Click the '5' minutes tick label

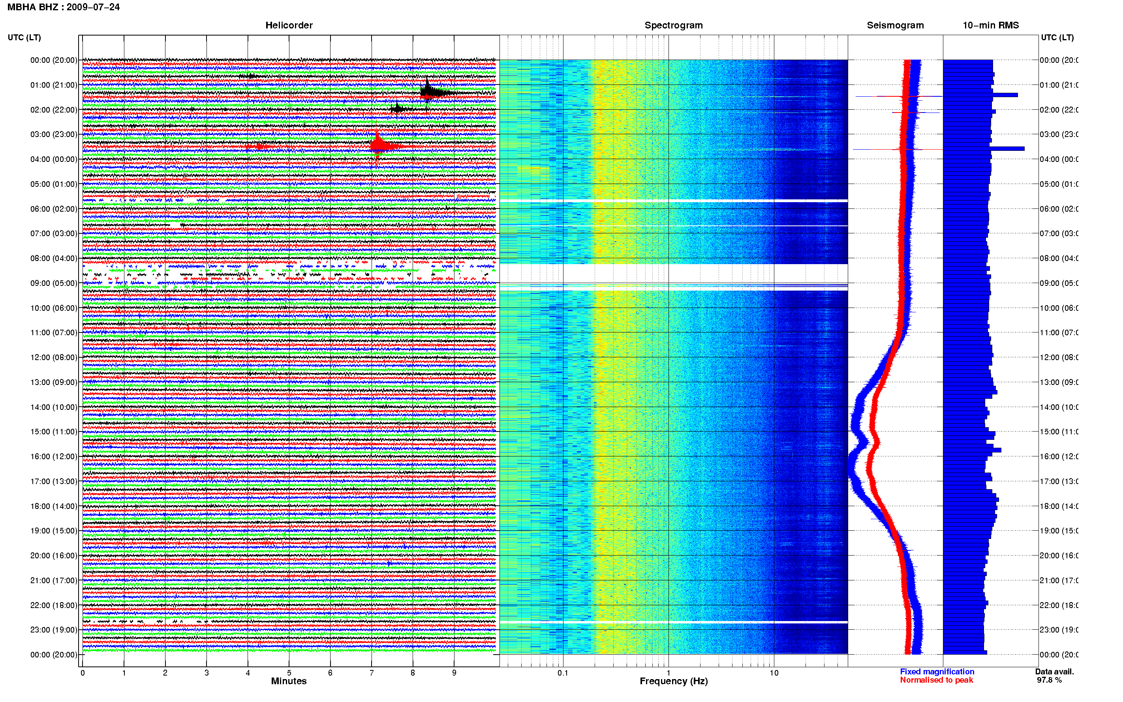289,673
